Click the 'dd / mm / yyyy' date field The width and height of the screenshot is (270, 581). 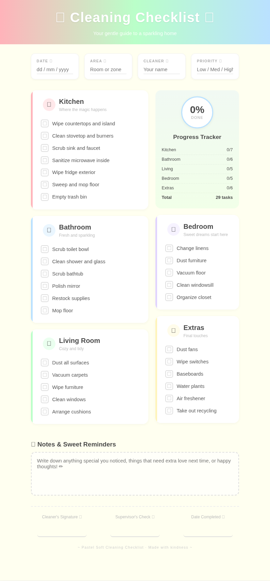coord(52,69)
